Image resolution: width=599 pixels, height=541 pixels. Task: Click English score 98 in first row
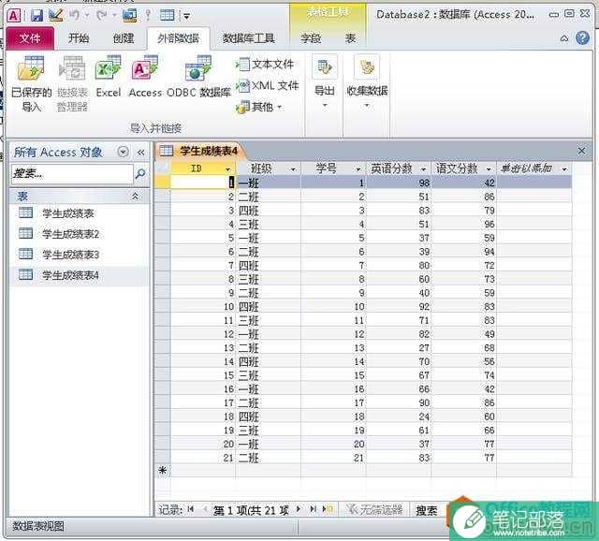click(399, 183)
